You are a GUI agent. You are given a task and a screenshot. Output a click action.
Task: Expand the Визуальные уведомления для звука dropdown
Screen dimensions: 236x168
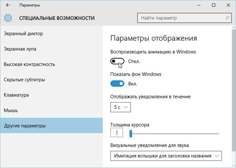point(166,156)
